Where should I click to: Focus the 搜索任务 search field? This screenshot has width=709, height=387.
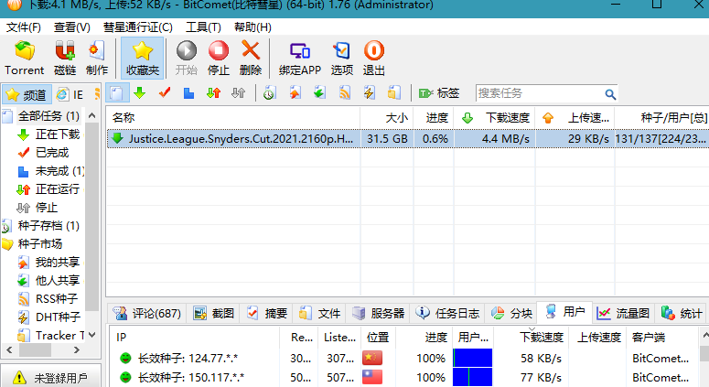539,93
